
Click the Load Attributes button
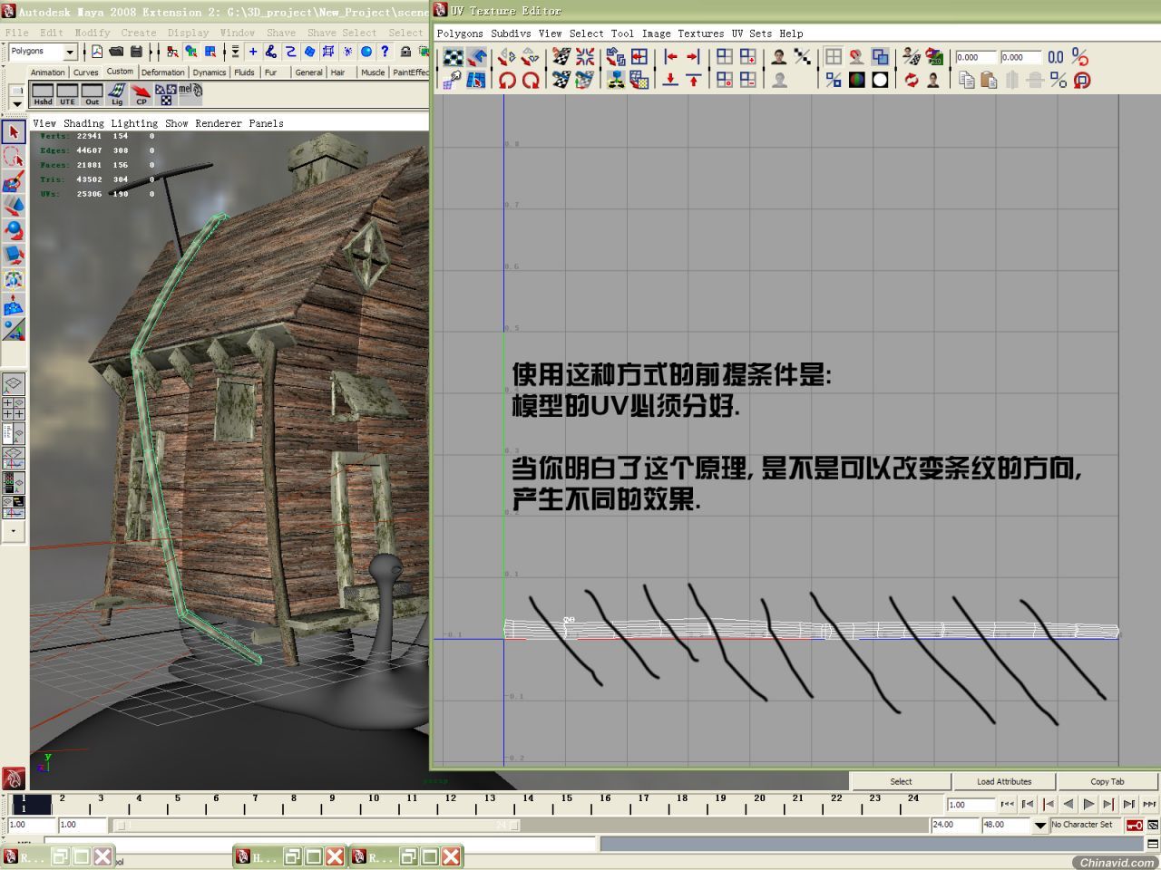(x=1003, y=781)
